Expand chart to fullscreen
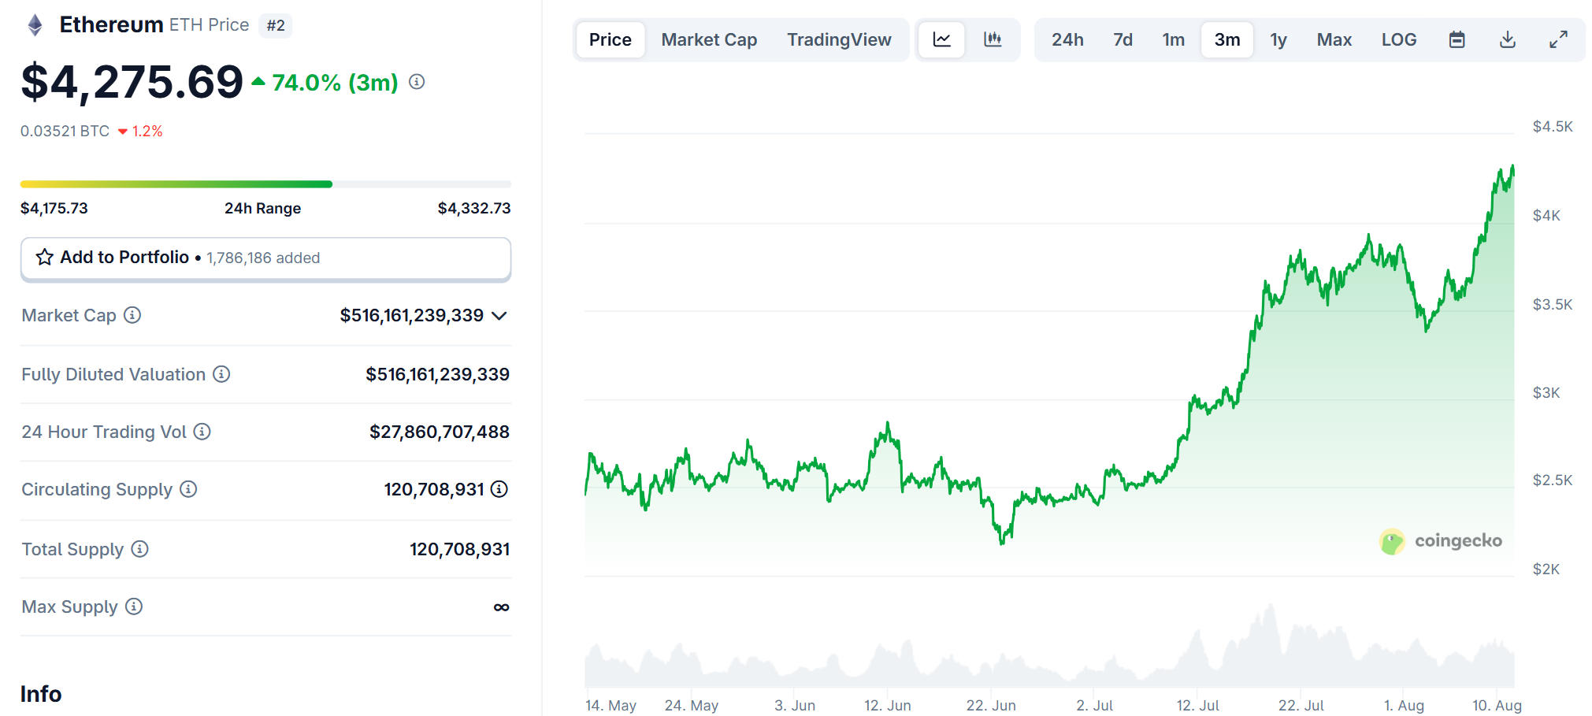 [x=1558, y=39]
